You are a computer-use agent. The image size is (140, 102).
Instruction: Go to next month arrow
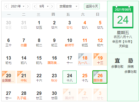(52, 6)
